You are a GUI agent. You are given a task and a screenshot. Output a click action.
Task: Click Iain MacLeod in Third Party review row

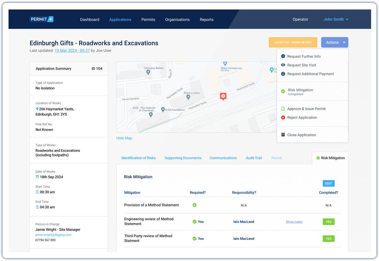[x=244, y=239]
